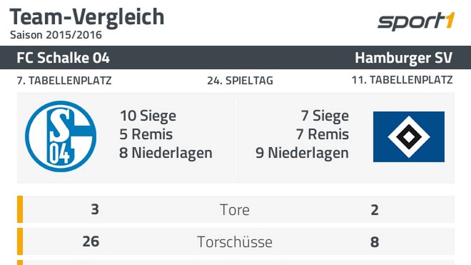Viewport: 471px width, 265px height.
Task: Click the Saison 2015/2016 subtitle
Action: [56, 35]
